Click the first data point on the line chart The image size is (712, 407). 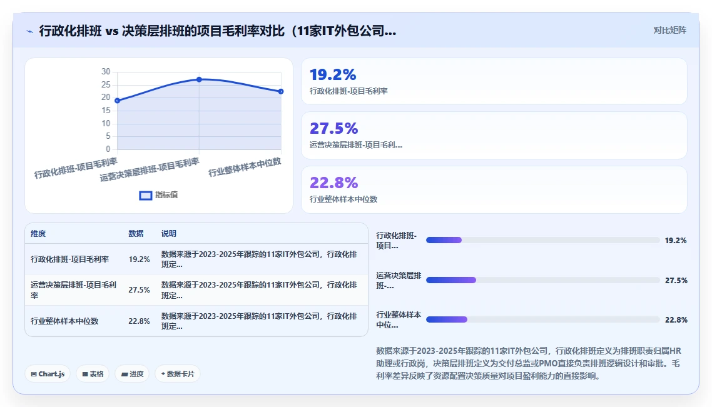[x=118, y=100]
